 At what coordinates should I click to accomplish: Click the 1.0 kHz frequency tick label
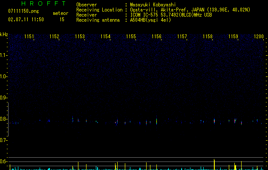pyautogui.click(x=3, y=76)
